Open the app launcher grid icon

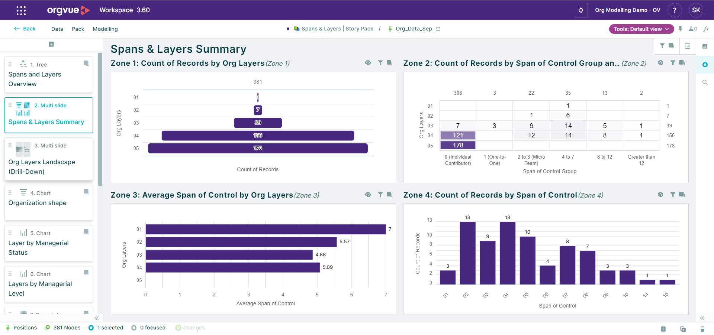(x=21, y=10)
